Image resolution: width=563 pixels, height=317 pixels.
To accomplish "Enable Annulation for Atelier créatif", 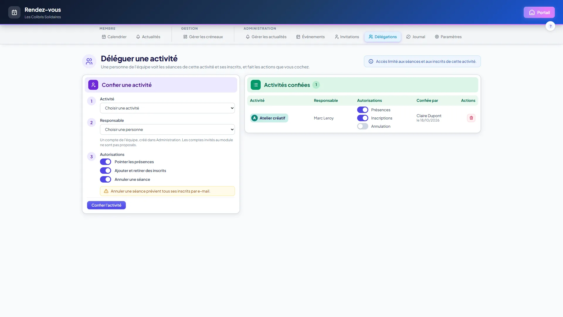I will tap(363, 126).
